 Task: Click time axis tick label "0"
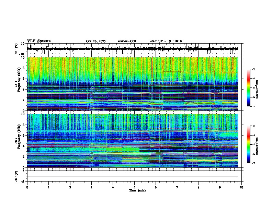click(x=27, y=187)
